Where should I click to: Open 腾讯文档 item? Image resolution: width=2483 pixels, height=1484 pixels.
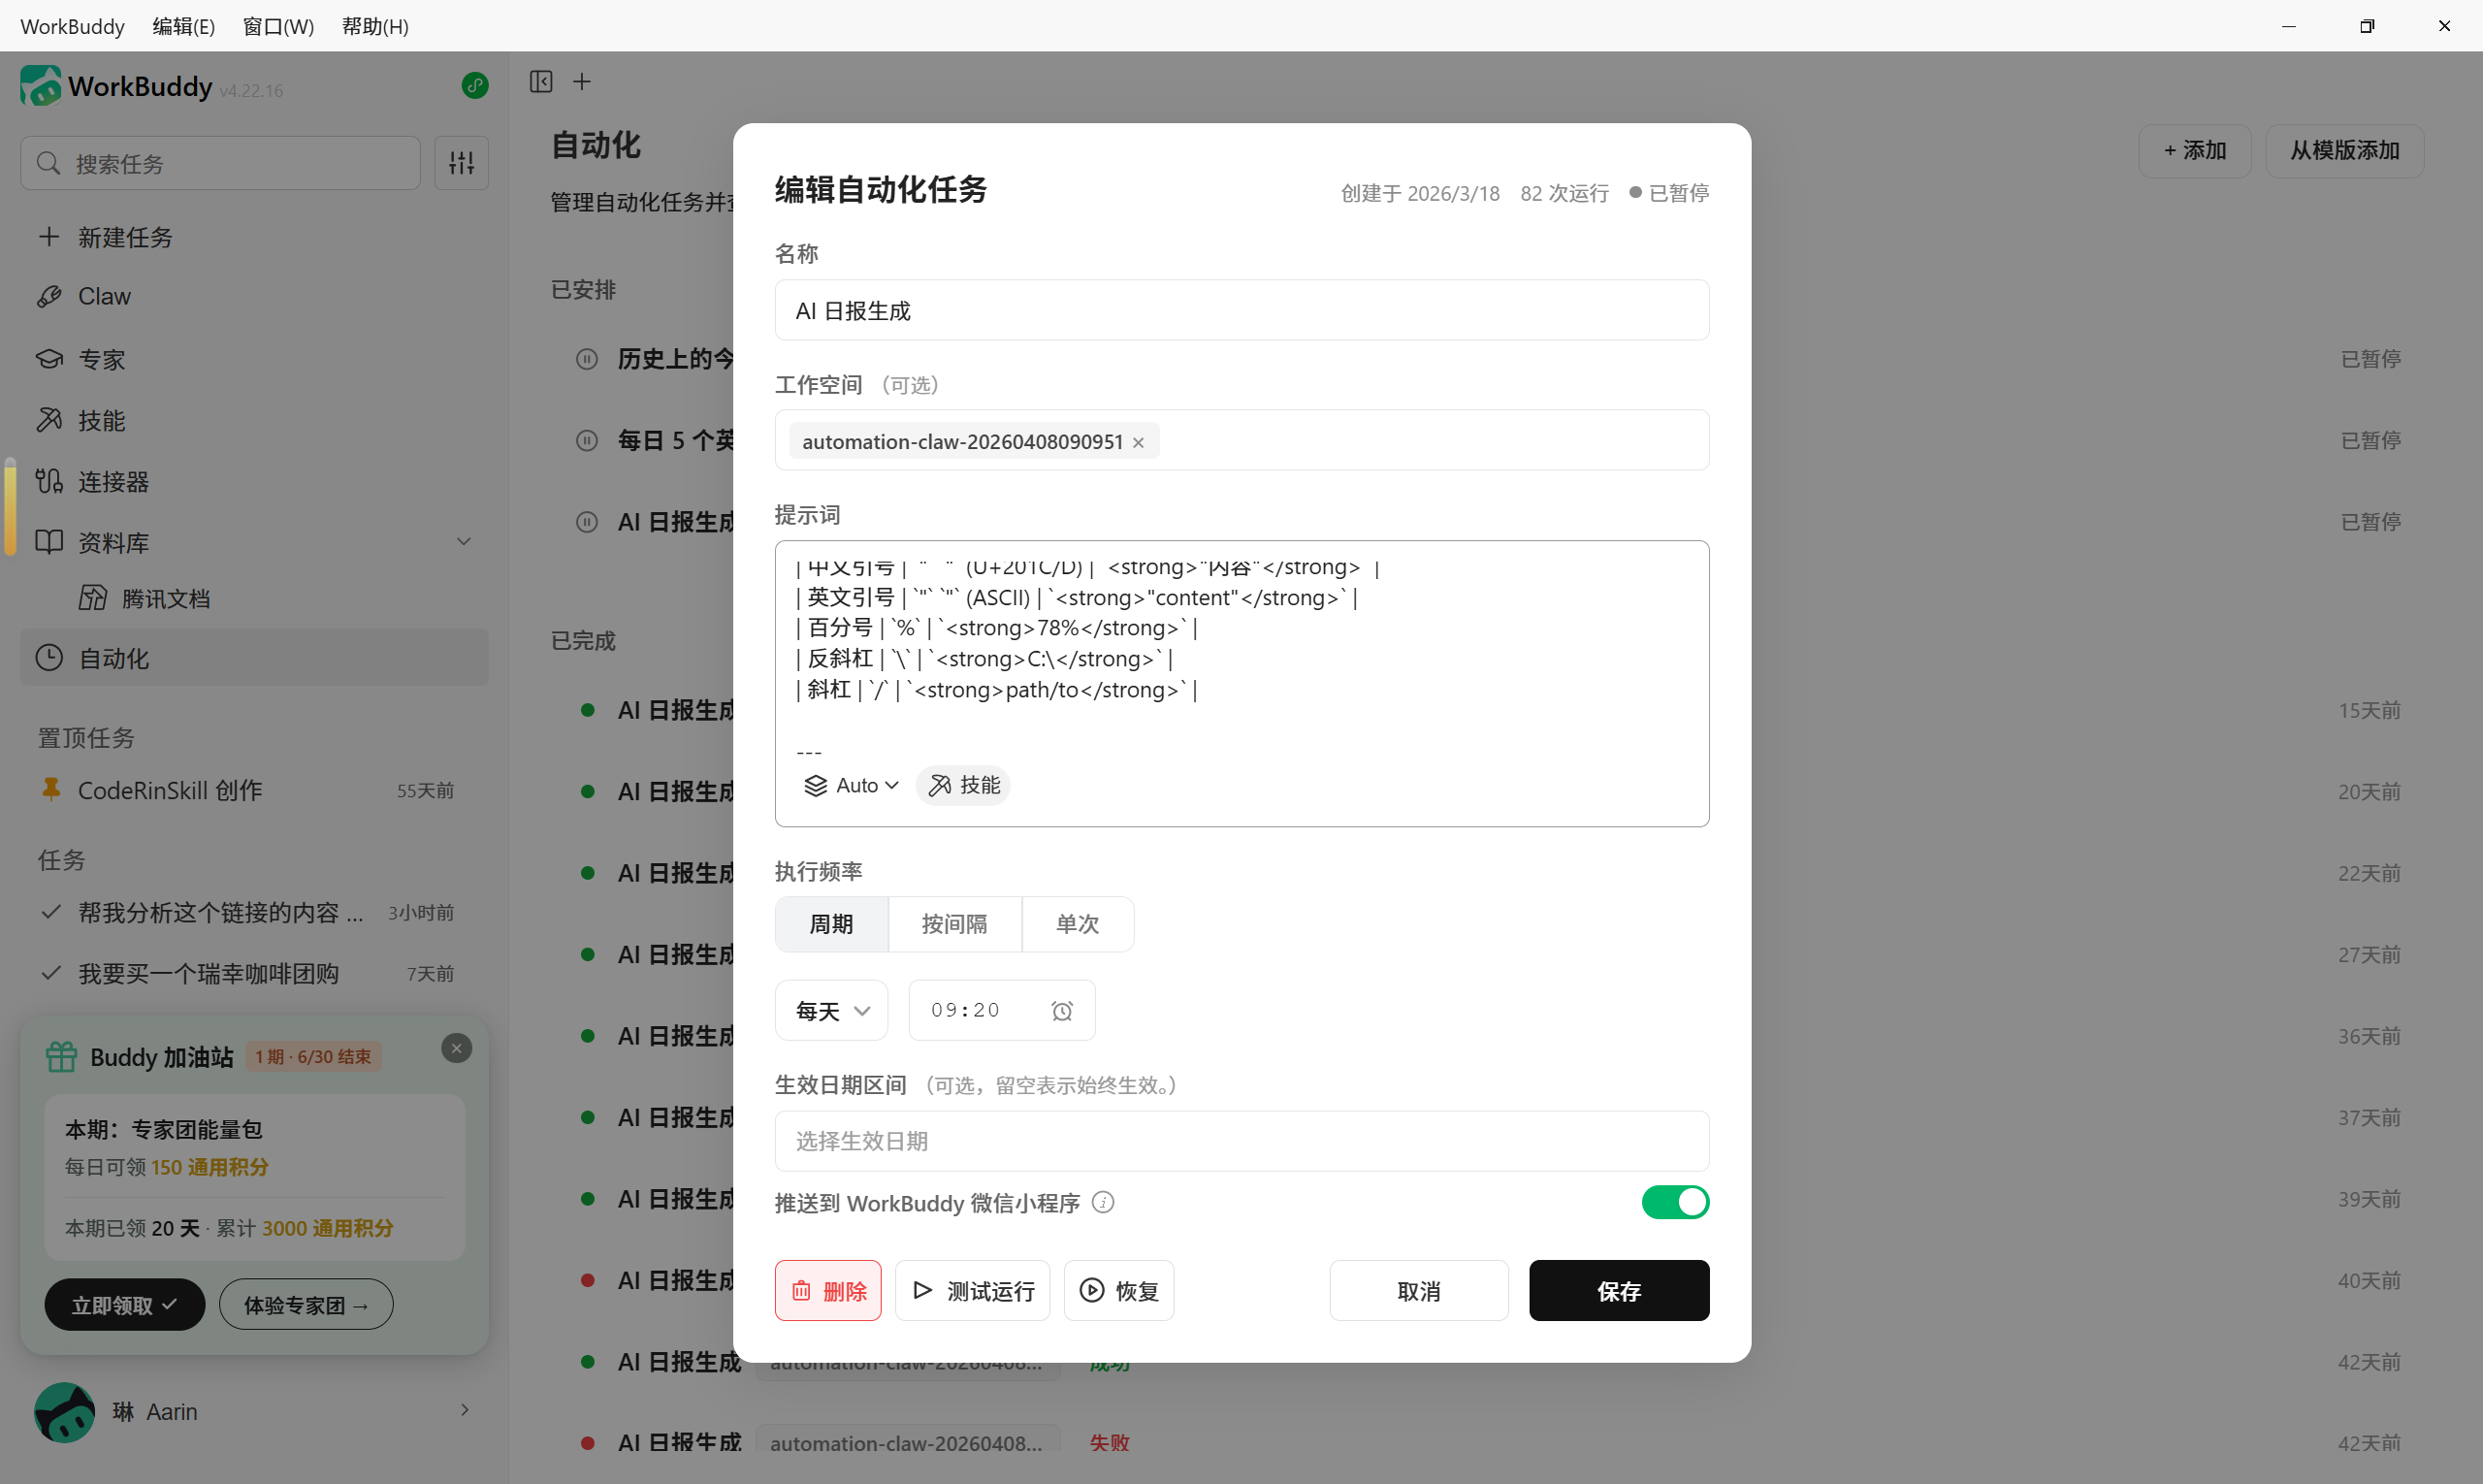(x=254, y=598)
